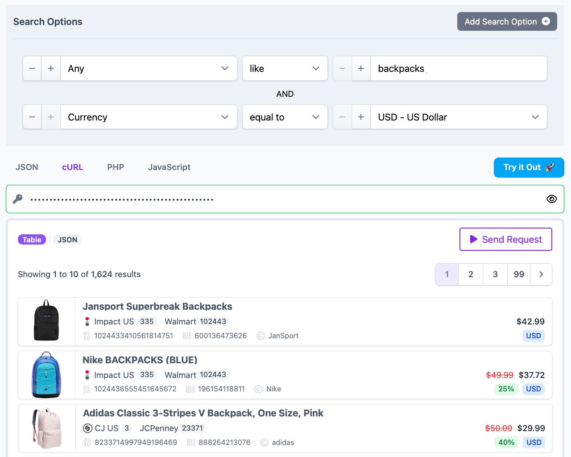This screenshot has height=457, width=571.
Task: Click the plus button beside the backpacks value
Action: coord(361,68)
